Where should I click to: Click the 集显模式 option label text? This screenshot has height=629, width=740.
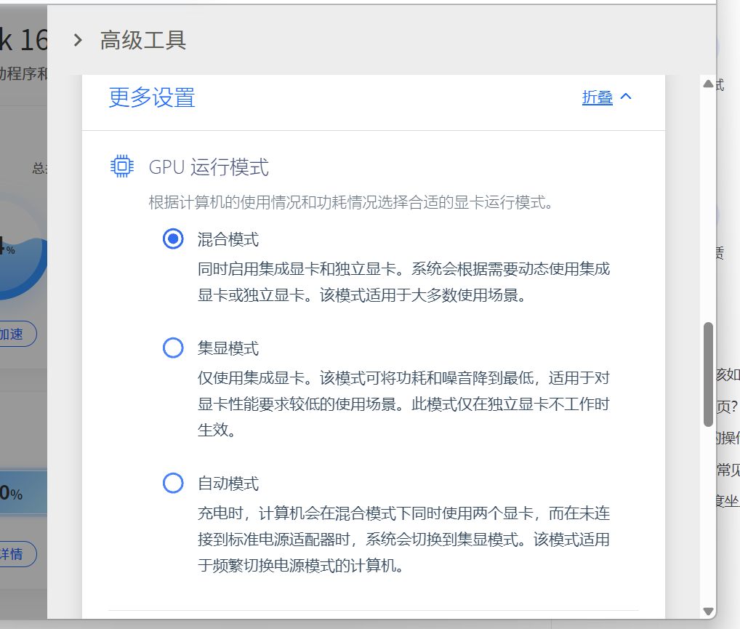click(228, 349)
